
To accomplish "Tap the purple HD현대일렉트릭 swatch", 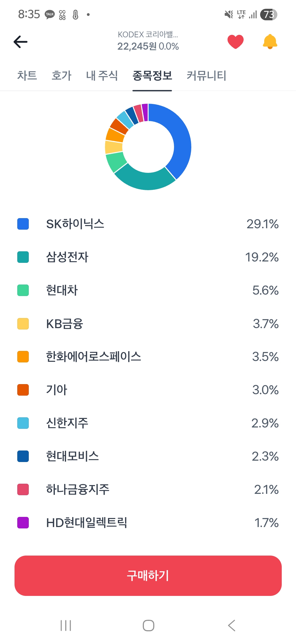I will pos(23,523).
